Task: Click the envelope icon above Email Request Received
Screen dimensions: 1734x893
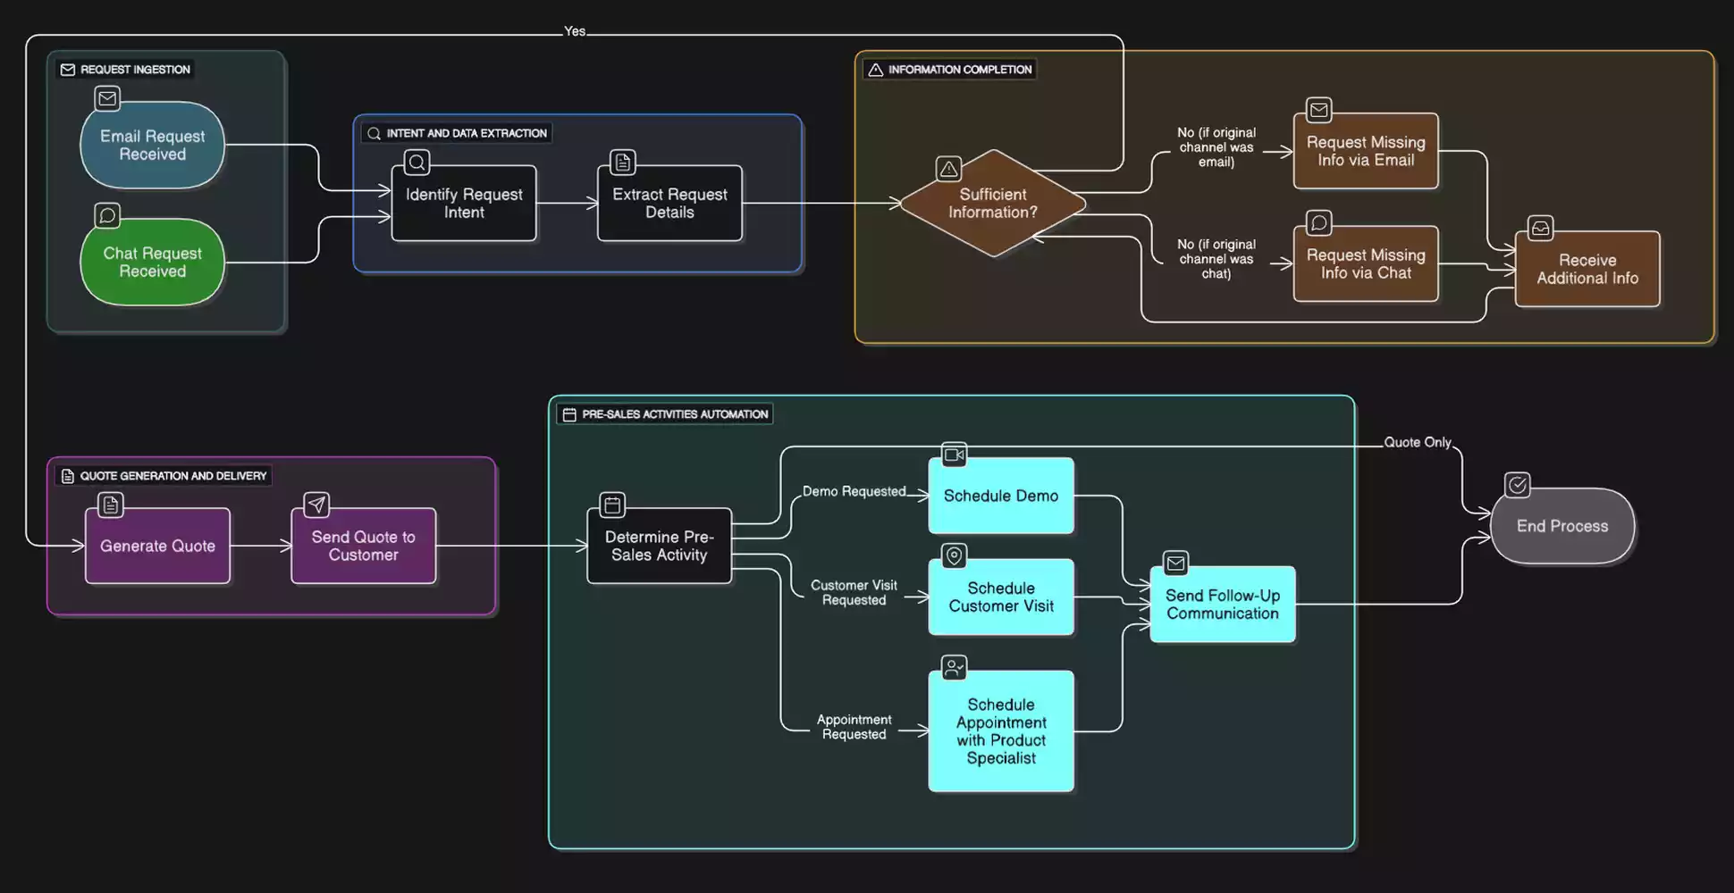Action: pos(107,98)
